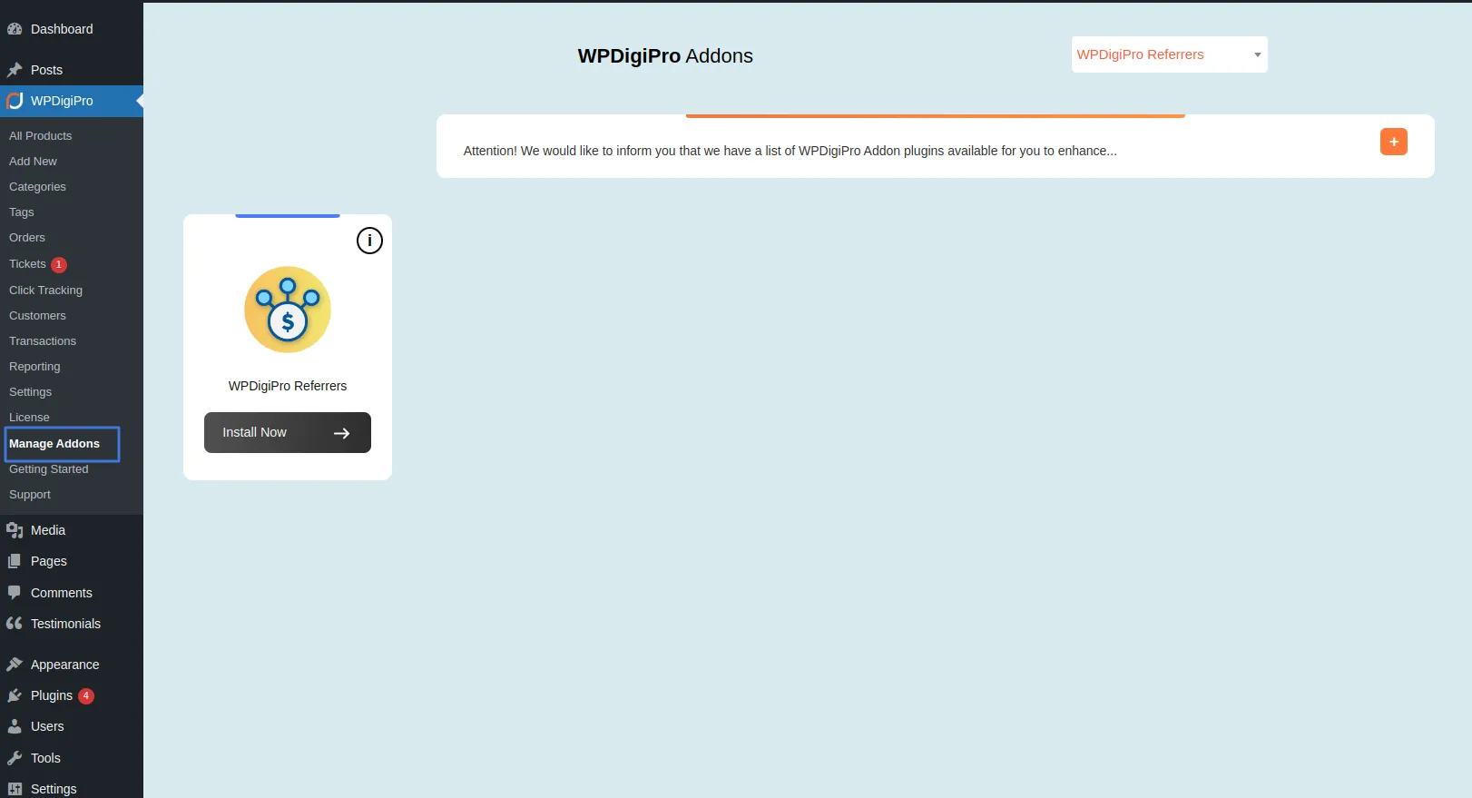Click the arrow on Install Now button

341,433
